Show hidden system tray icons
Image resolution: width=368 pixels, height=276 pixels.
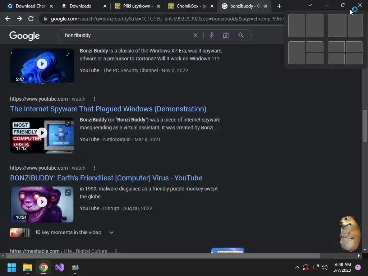coord(297,267)
